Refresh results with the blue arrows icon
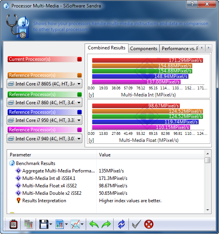Viewport: 219px width, 234px height. [121, 224]
